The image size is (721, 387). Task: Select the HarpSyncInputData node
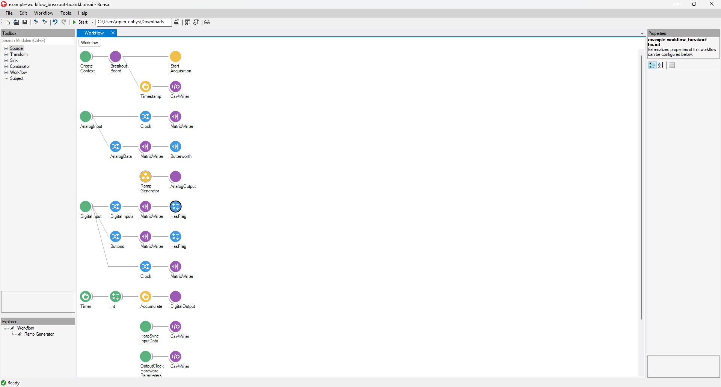[x=146, y=326]
